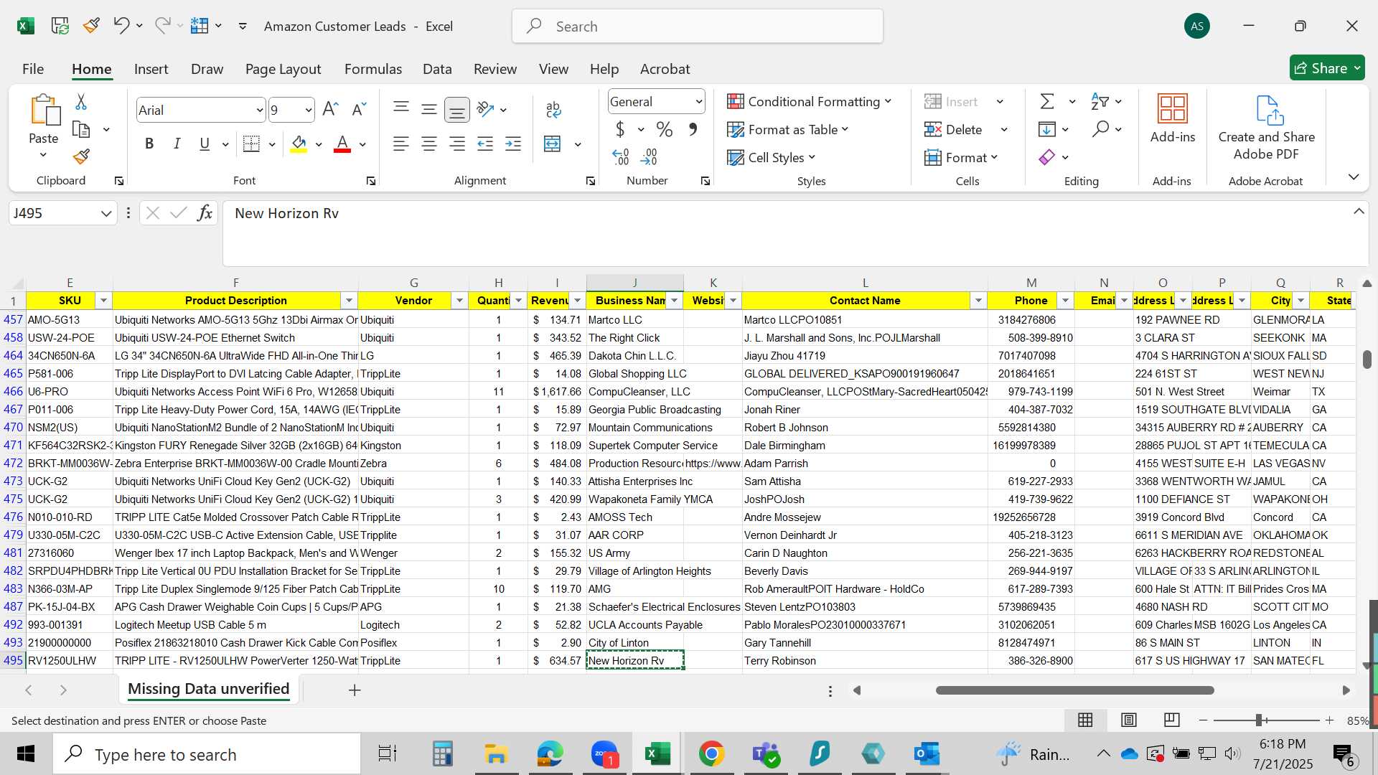1378x775 pixels.
Task: Expand the Name Box dropdown
Action: point(106,213)
